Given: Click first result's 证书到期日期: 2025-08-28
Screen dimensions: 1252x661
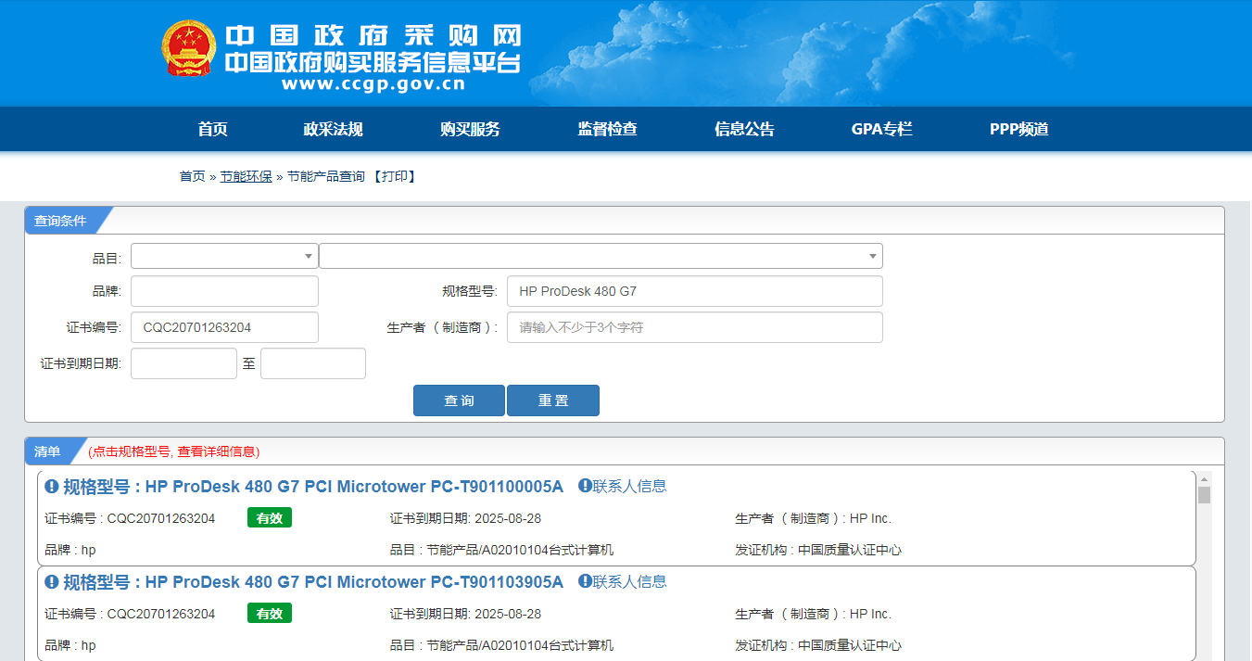Looking at the screenshot, I should (465, 518).
